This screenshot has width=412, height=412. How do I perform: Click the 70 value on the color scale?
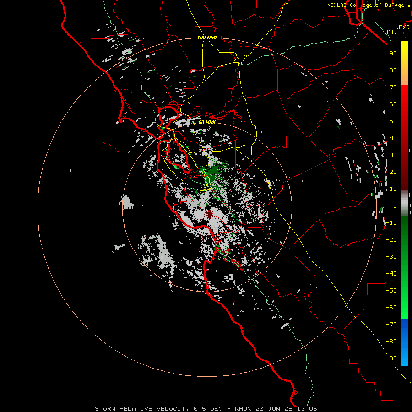393,87
